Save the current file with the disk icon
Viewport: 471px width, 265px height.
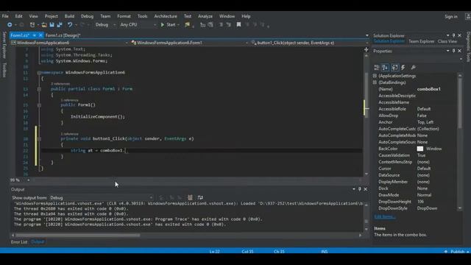coord(52,24)
